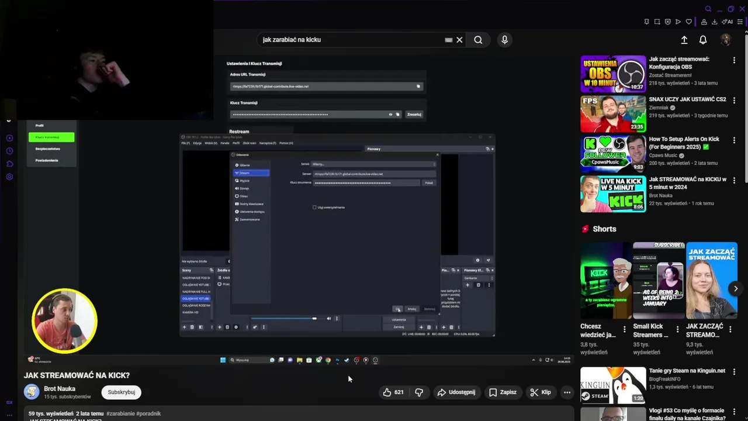Image resolution: width=748 pixels, height=421 pixels.
Task: Like the video with 621 likes
Action: pos(393,392)
